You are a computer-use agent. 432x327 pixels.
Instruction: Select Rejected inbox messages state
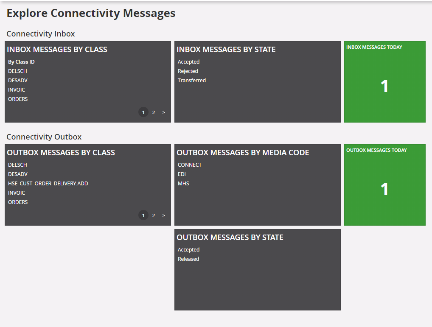(x=188, y=71)
